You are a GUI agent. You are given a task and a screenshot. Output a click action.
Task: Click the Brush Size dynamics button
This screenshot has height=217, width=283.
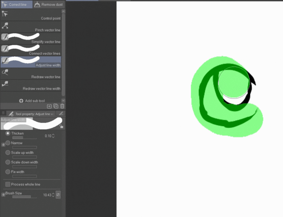point(58,195)
